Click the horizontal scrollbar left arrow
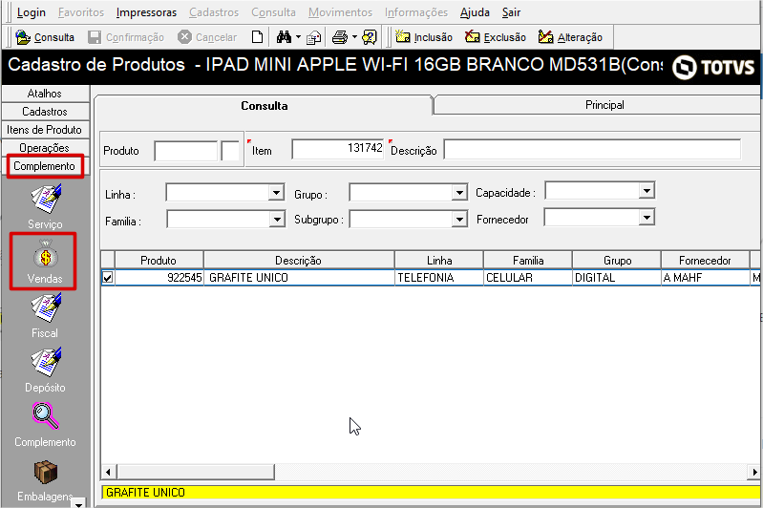 point(108,472)
